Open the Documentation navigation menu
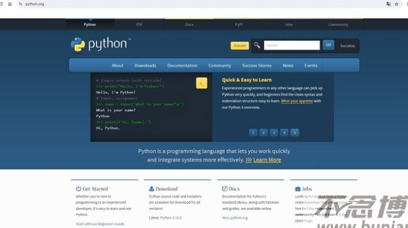The height and width of the screenshot is (228, 408). (182, 66)
